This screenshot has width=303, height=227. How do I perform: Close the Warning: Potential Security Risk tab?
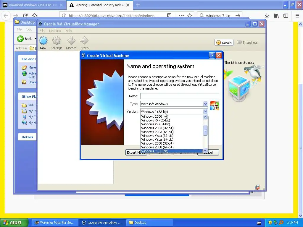[128, 5]
